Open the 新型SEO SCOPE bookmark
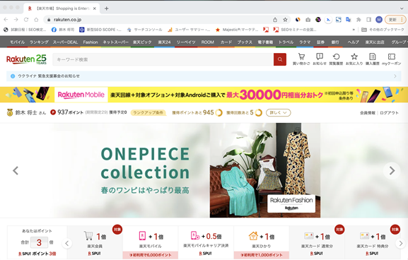The width and height of the screenshot is (408, 260). pos(100,30)
